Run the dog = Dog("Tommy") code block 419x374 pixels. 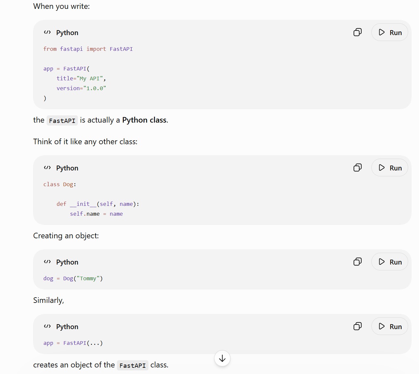point(390,262)
